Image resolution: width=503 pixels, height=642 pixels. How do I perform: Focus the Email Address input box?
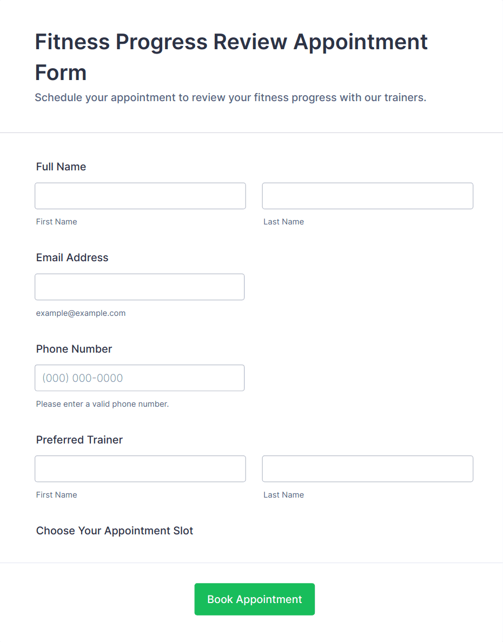(140, 287)
